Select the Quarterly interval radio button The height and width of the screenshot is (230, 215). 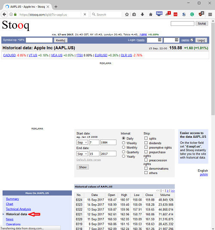(x=123, y=152)
